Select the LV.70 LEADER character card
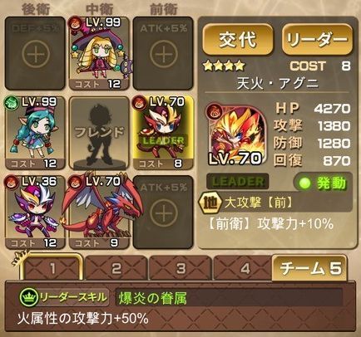Image resolution: width=361 pixels, height=337 pixels. 163,133
